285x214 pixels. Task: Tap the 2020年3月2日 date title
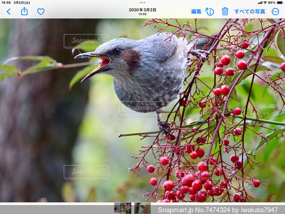pyautogui.click(x=142, y=10)
